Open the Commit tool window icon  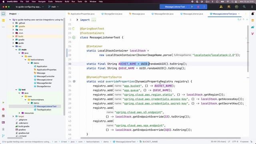tap(3, 20)
